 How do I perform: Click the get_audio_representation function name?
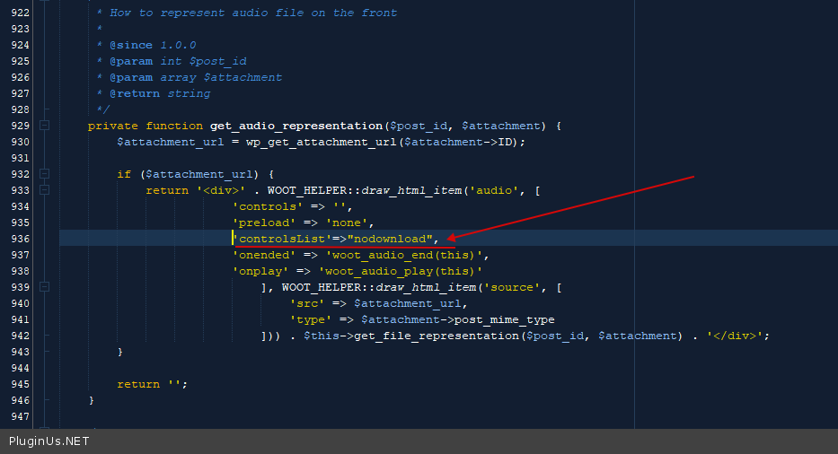coord(296,126)
